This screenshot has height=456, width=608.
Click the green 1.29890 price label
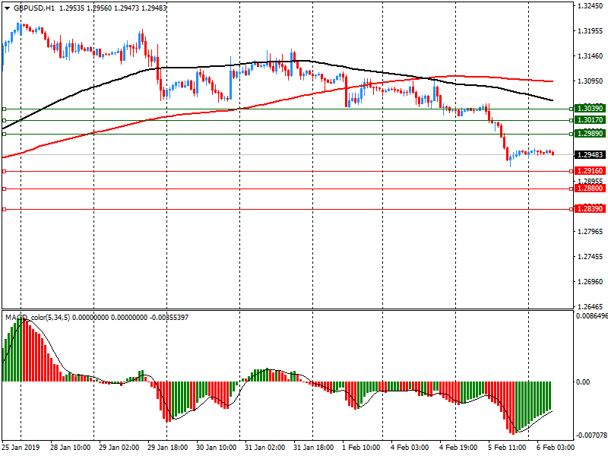pos(590,134)
